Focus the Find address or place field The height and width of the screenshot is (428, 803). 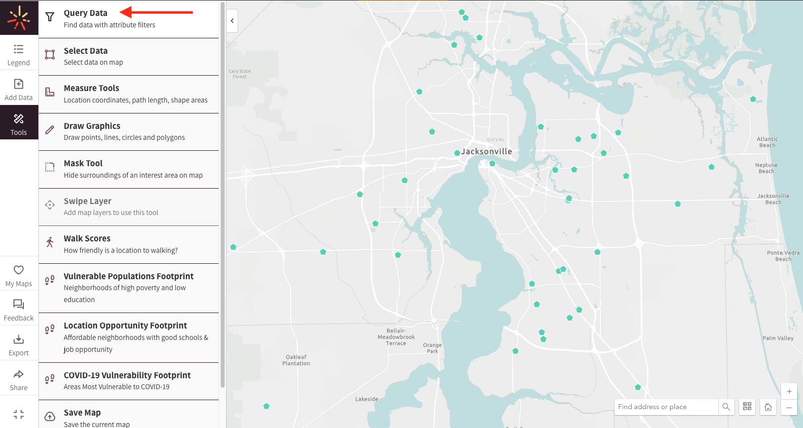click(x=666, y=407)
